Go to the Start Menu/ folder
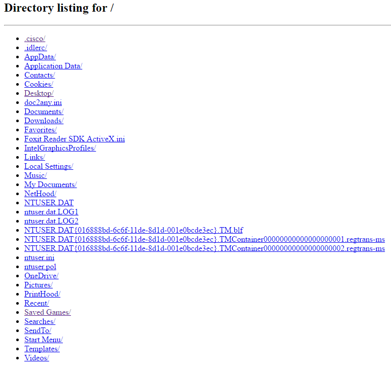391x368 pixels. click(x=44, y=340)
